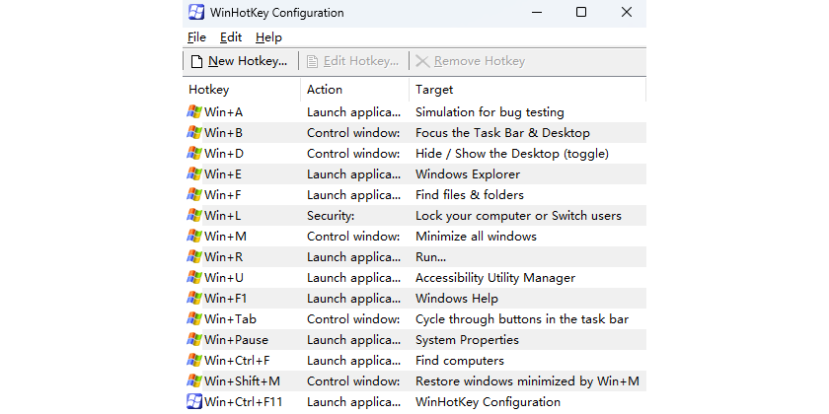Click the Edit Hotkey... toolbar button
This screenshot has height=414, width=829.
(352, 61)
